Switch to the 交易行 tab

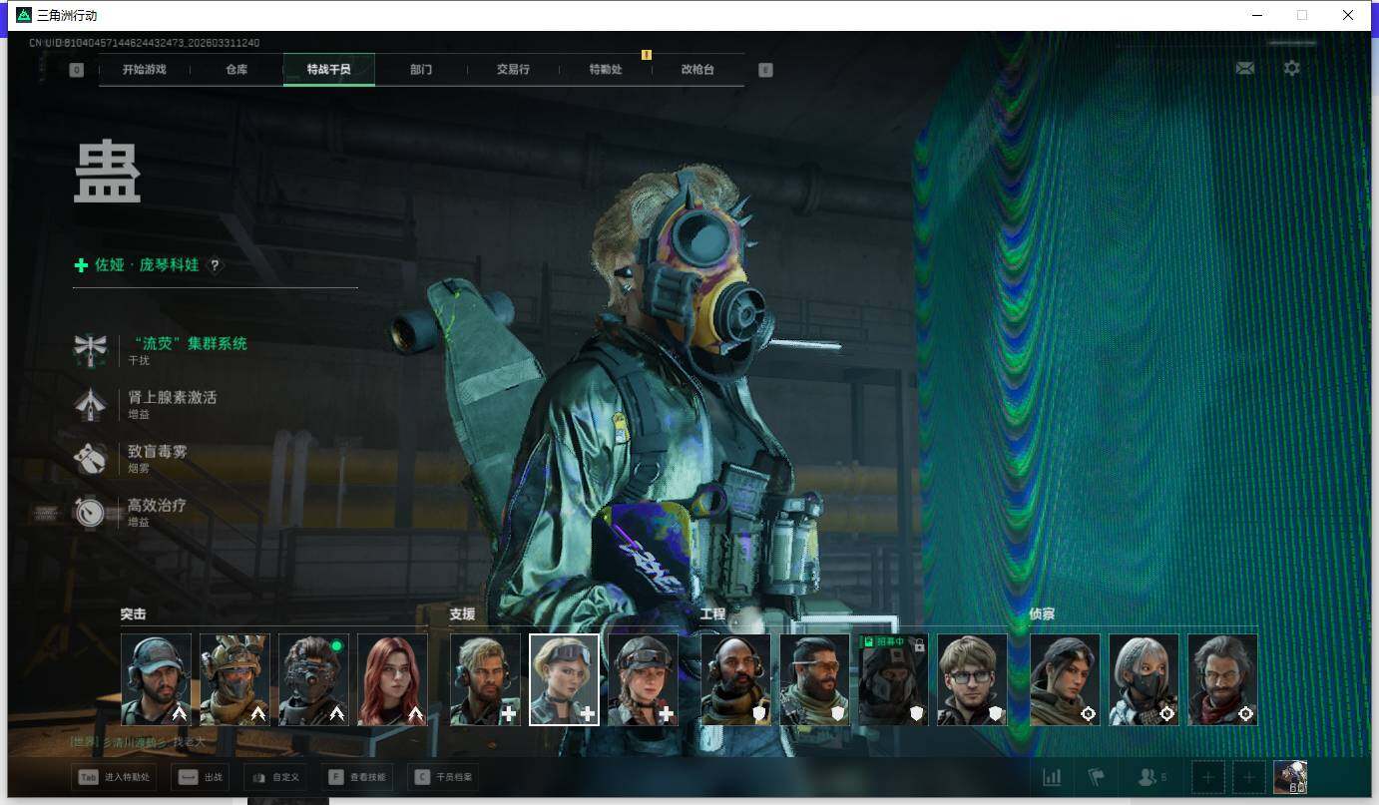point(513,70)
